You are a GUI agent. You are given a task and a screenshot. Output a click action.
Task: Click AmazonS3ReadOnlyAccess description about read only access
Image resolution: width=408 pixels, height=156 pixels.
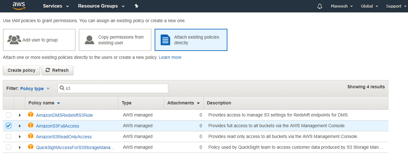click(283, 136)
